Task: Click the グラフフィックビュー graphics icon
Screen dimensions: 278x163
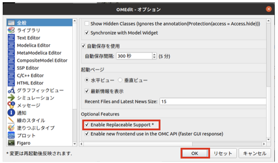Action: [x=11, y=90]
